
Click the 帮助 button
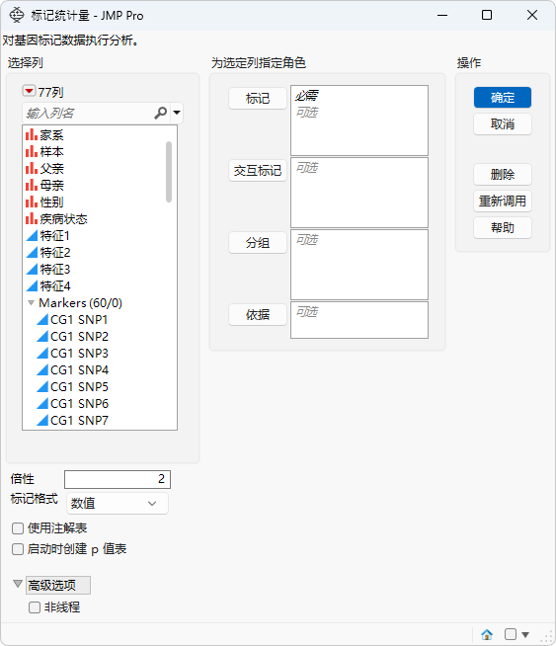(x=503, y=228)
